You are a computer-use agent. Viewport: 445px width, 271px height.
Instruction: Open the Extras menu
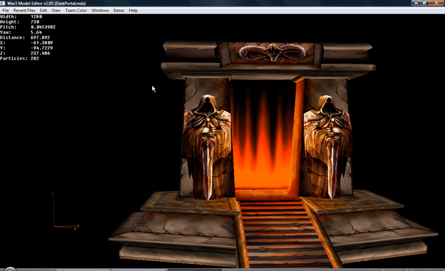[x=119, y=10]
